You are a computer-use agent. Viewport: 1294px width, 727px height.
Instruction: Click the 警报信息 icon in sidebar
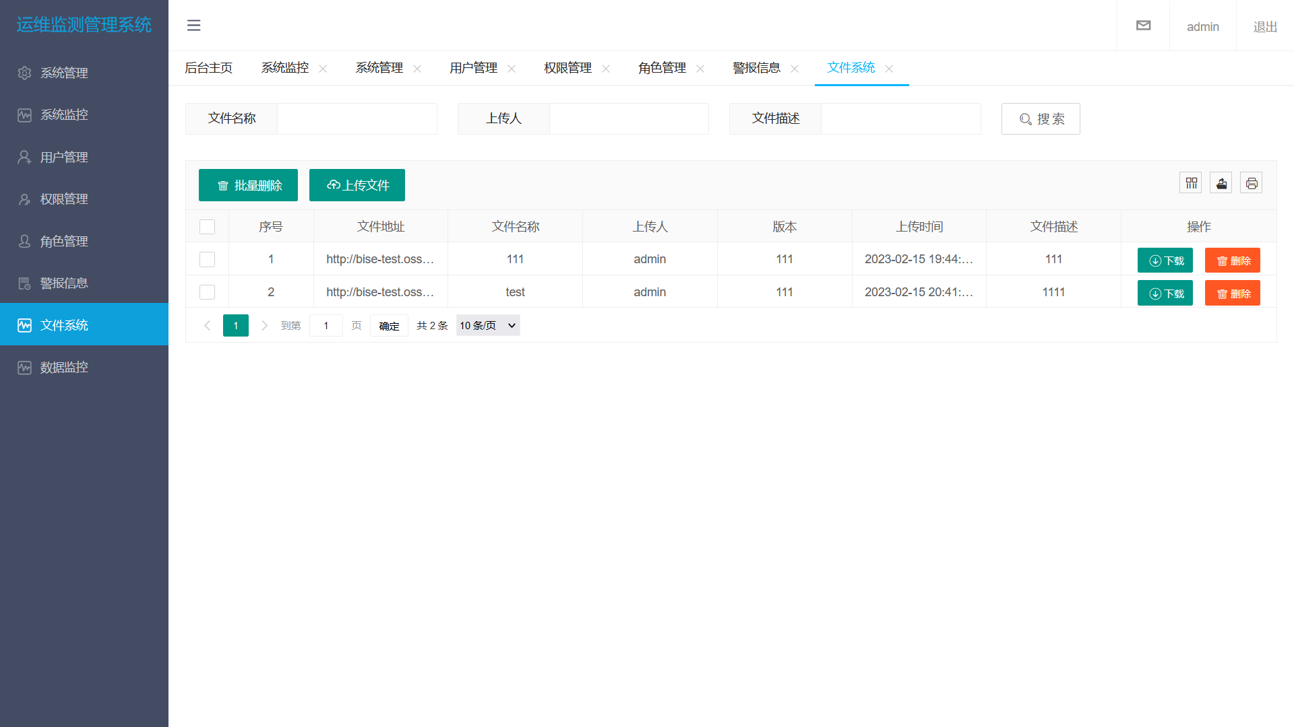(x=24, y=283)
